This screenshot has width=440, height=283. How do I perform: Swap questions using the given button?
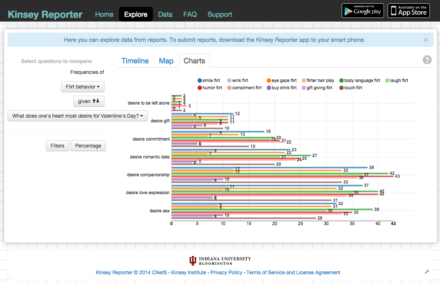point(89,101)
